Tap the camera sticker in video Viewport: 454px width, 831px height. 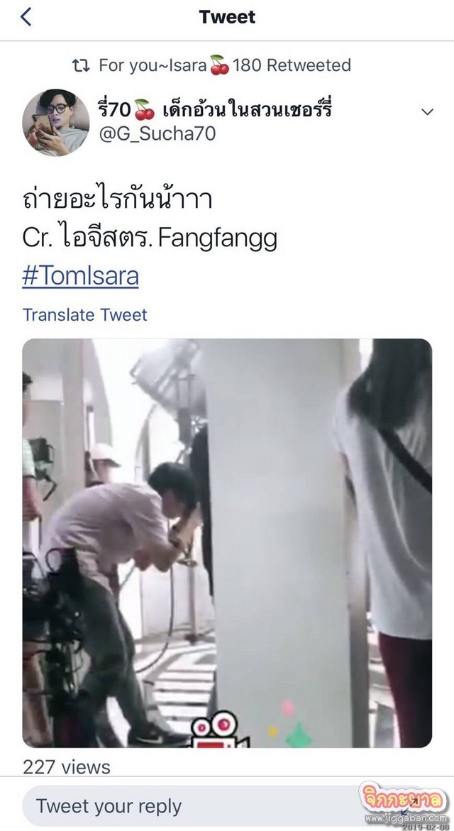pos(219,729)
